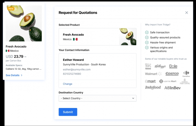Click the Change contact information link
Viewport: 196px width, 126px height.
68,84
